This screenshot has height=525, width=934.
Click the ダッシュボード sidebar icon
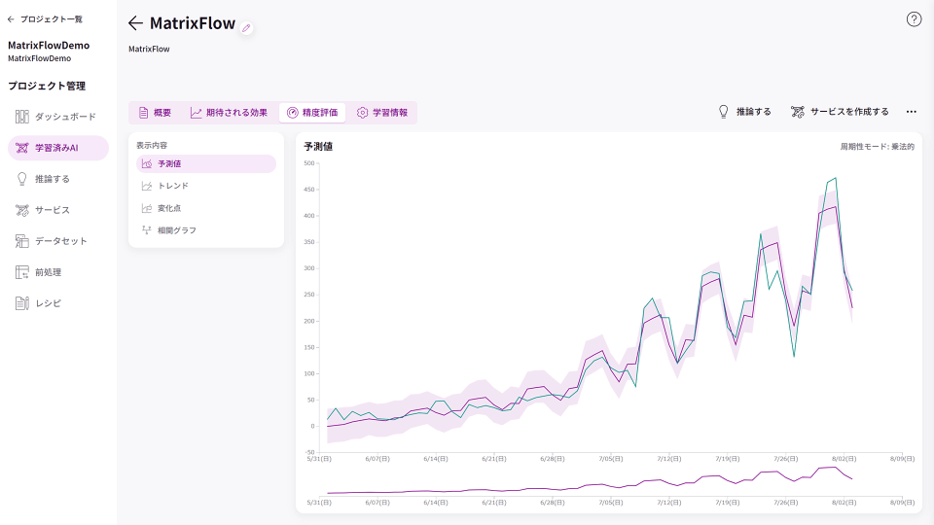click(22, 117)
